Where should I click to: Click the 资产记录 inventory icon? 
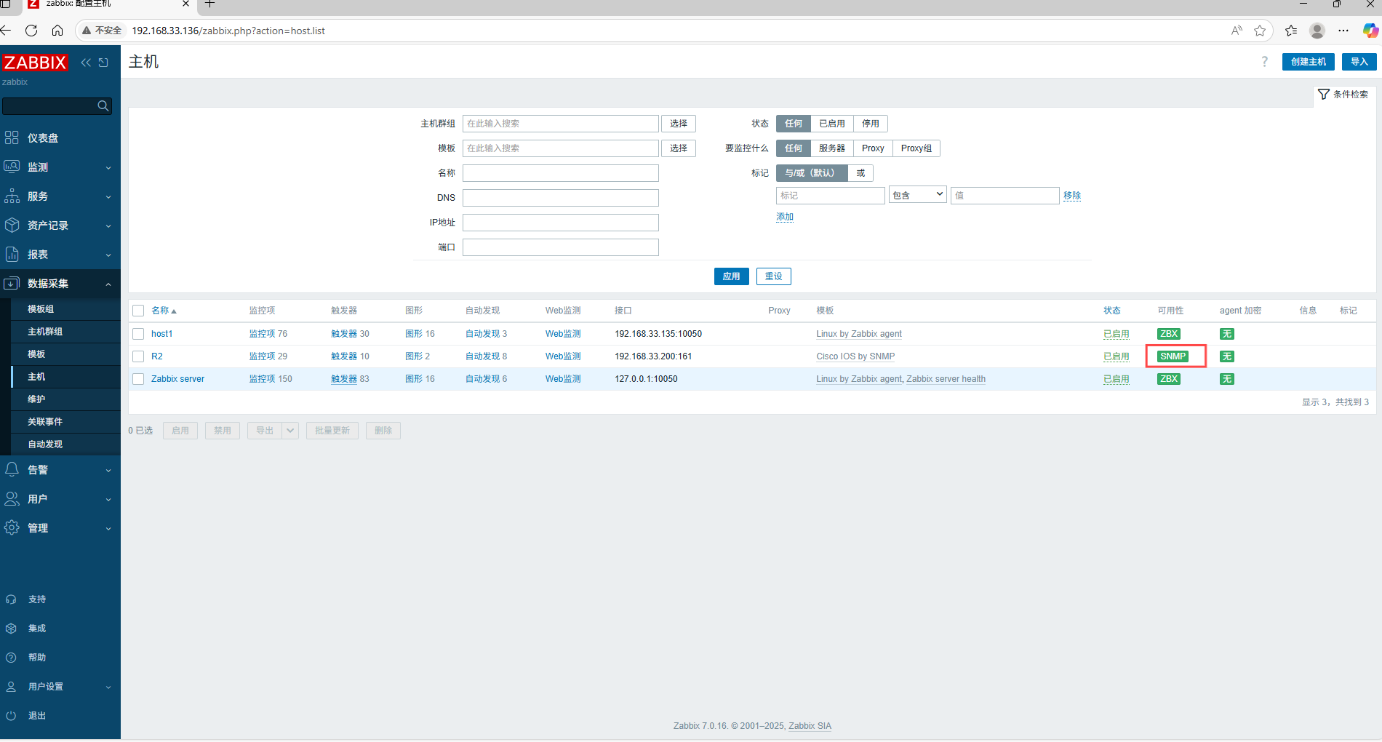(12, 225)
